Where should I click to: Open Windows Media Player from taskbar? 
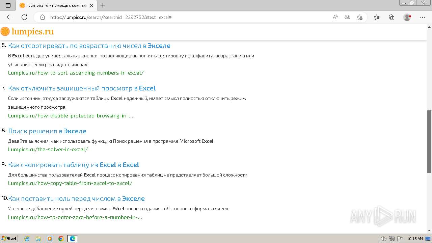50,239
